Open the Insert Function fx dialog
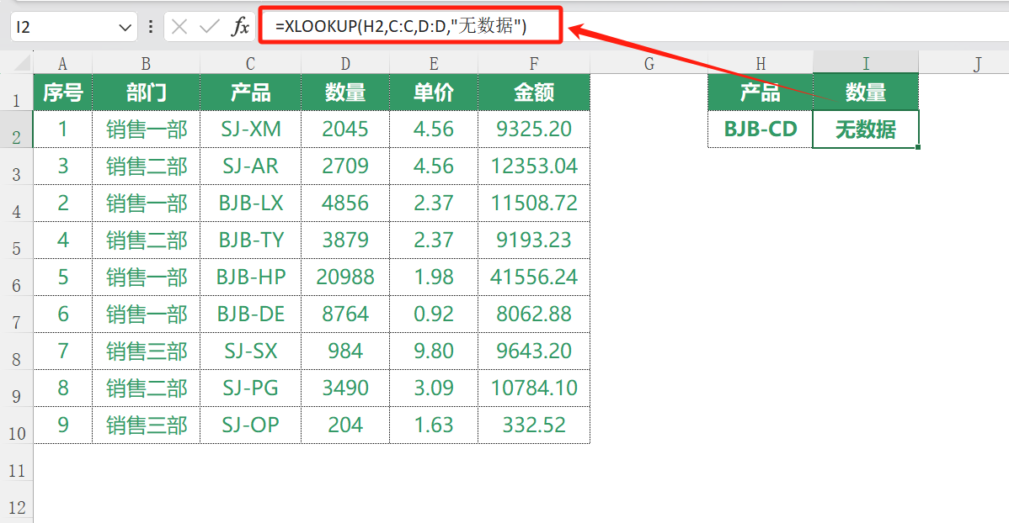 click(x=241, y=27)
